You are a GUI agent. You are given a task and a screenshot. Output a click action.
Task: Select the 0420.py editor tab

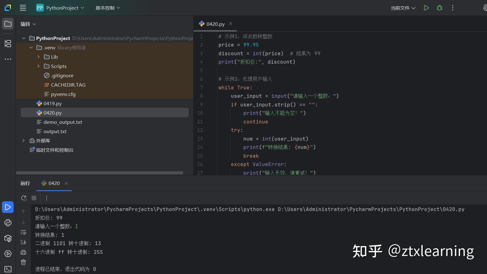tap(212, 24)
